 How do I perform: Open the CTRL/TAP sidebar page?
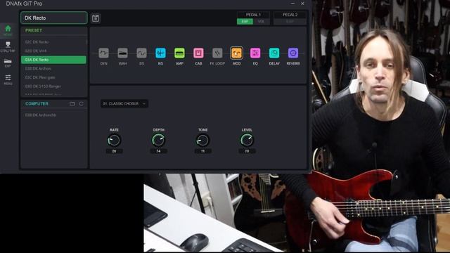8,46
